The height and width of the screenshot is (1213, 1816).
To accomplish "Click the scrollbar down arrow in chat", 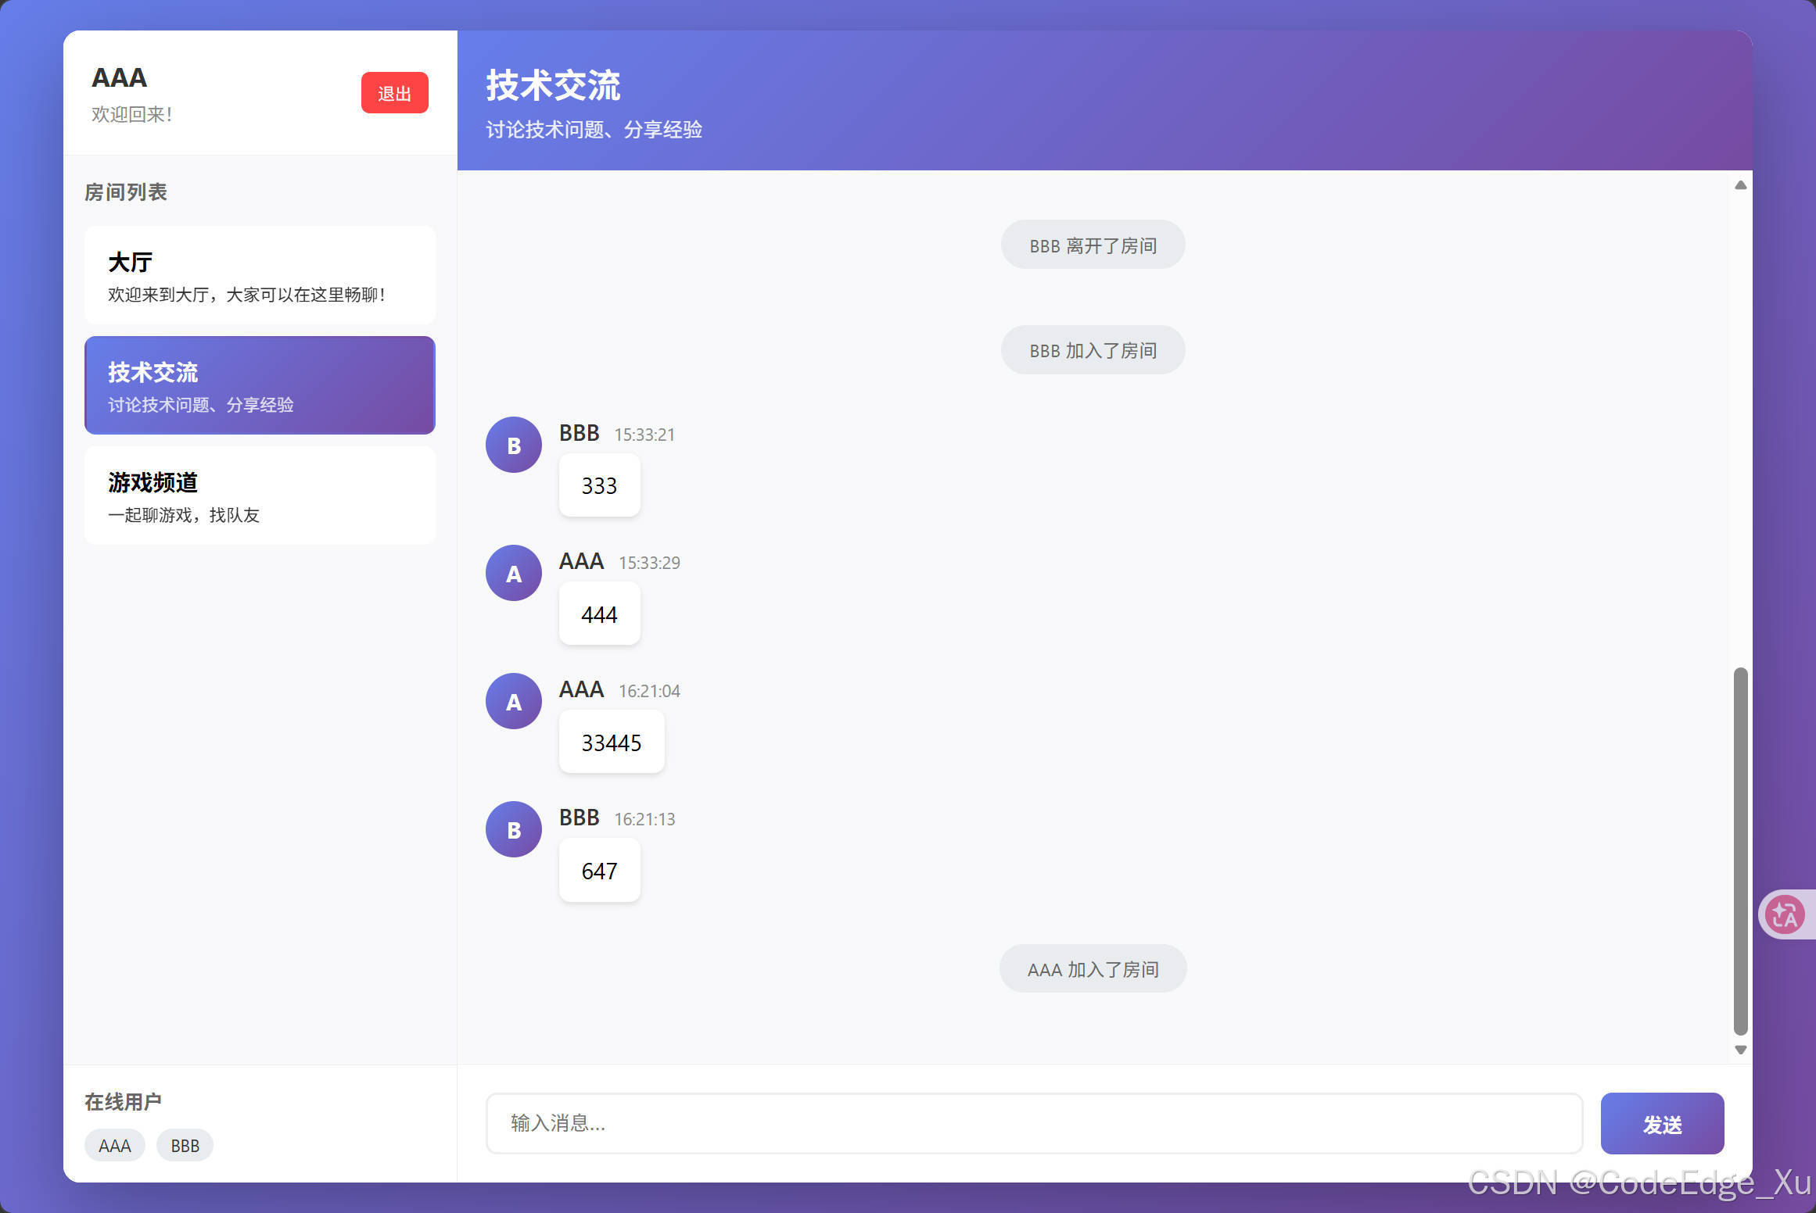I will (x=1740, y=1050).
